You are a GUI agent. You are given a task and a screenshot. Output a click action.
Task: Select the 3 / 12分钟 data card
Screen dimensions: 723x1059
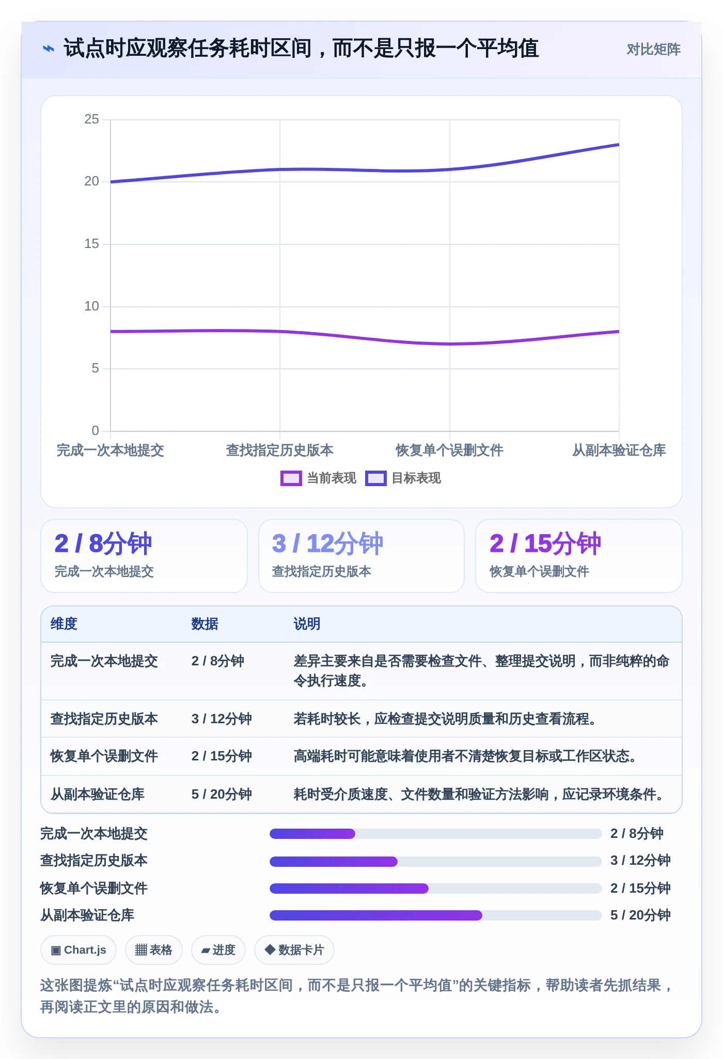[x=361, y=556]
